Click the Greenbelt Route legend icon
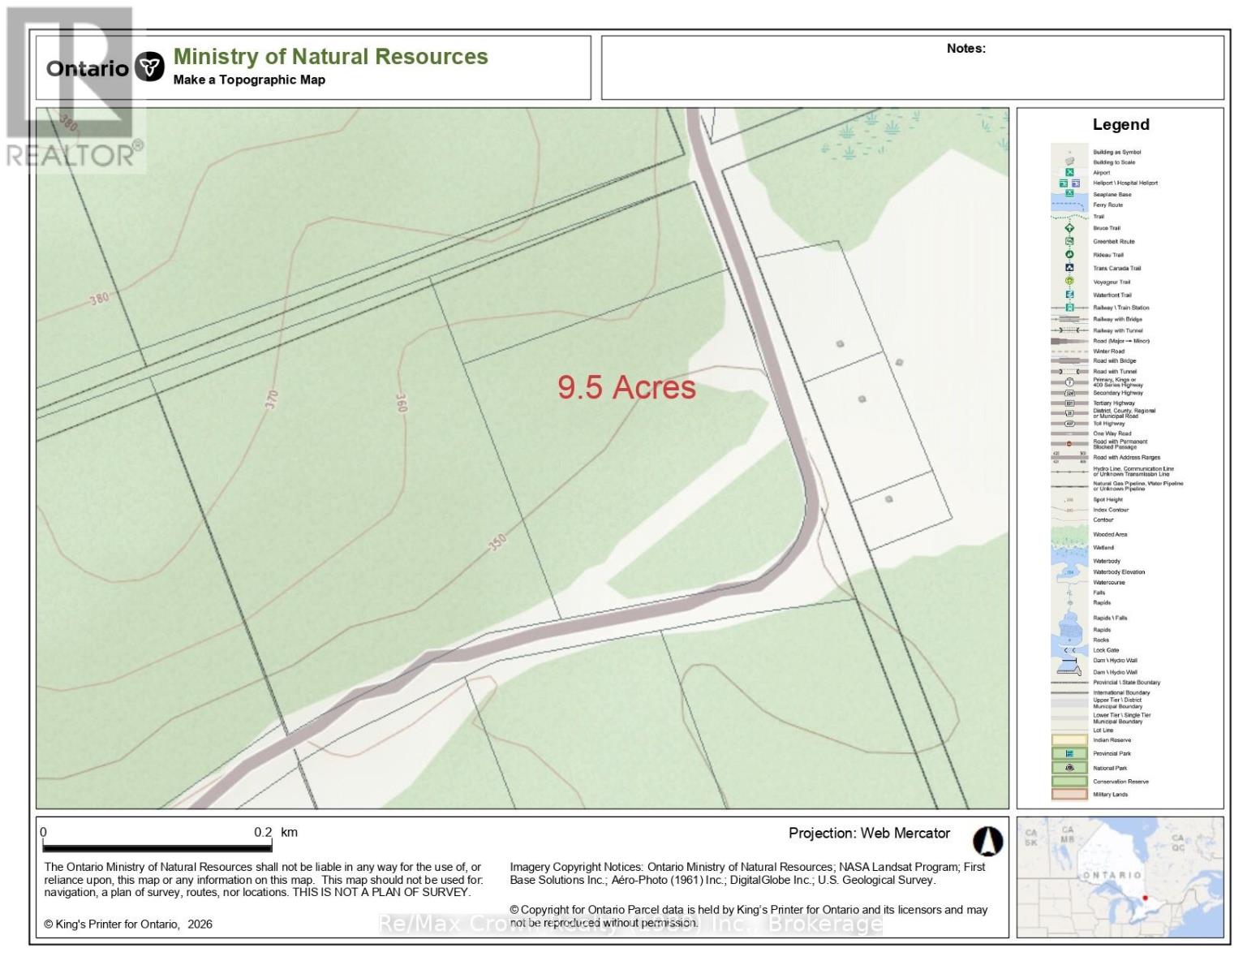 (1069, 241)
